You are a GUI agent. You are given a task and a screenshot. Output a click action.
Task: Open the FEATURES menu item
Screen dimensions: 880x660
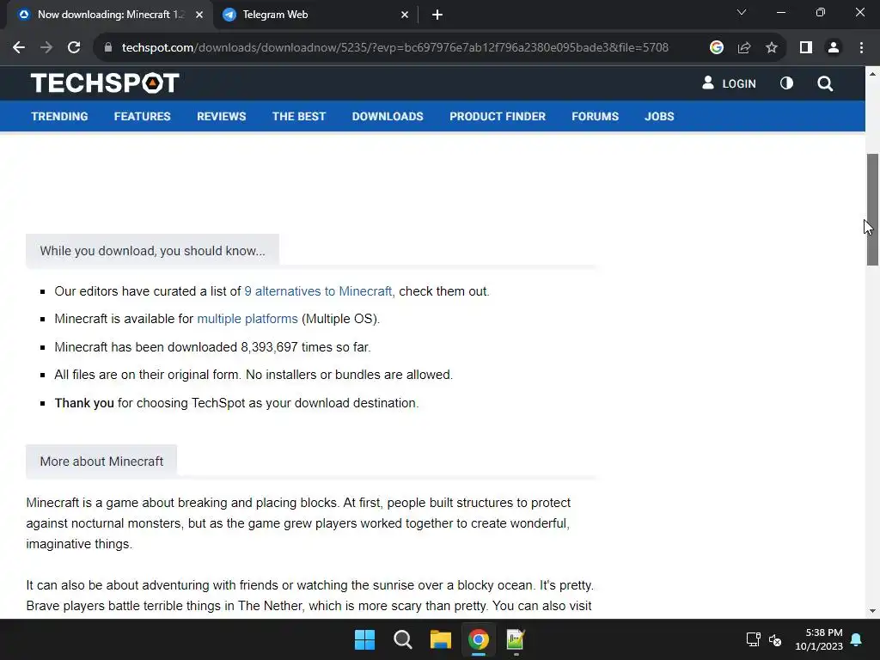[x=142, y=116]
